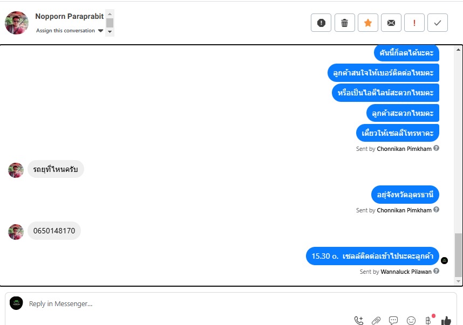The image size is (463, 325).
Task: Flag conversation with red exclamation icon
Action: (x=414, y=23)
